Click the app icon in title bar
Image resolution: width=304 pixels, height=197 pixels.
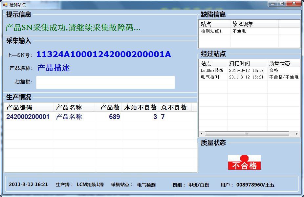[5, 5]
